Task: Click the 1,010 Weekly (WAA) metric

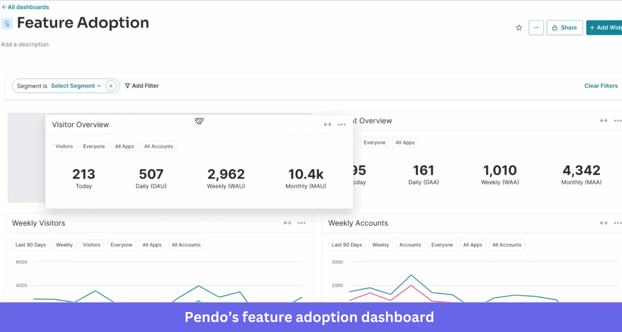Action: pyautogui.click(x=500, y=175)
